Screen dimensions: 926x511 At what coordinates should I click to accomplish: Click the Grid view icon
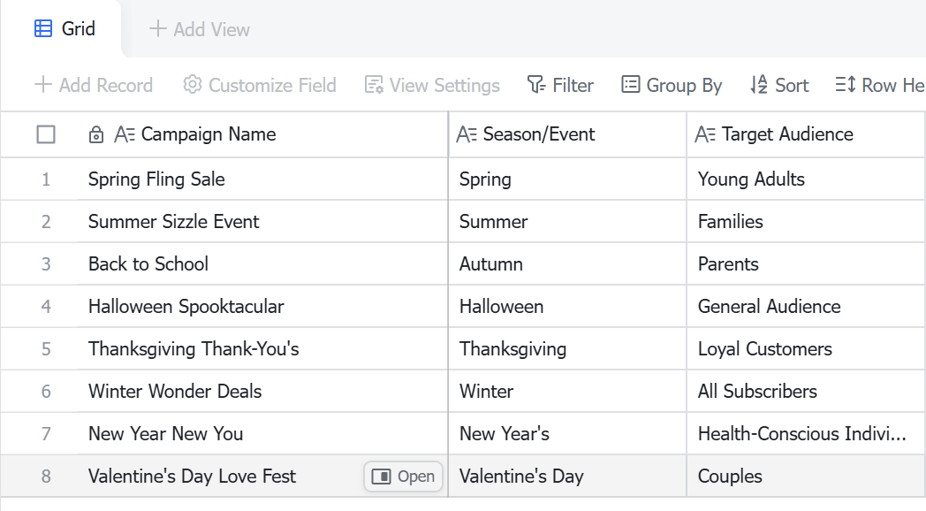[43, 28]
